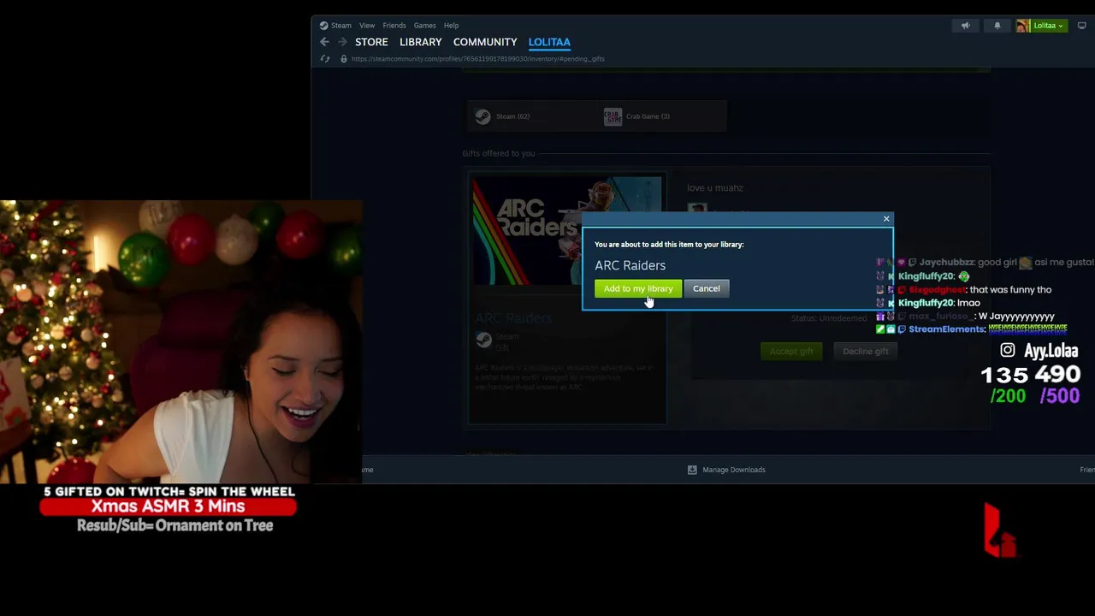The width and height of the screenshot is (1095, 616).
Task: Switch to the STORE tab
Action: (371, 42)
